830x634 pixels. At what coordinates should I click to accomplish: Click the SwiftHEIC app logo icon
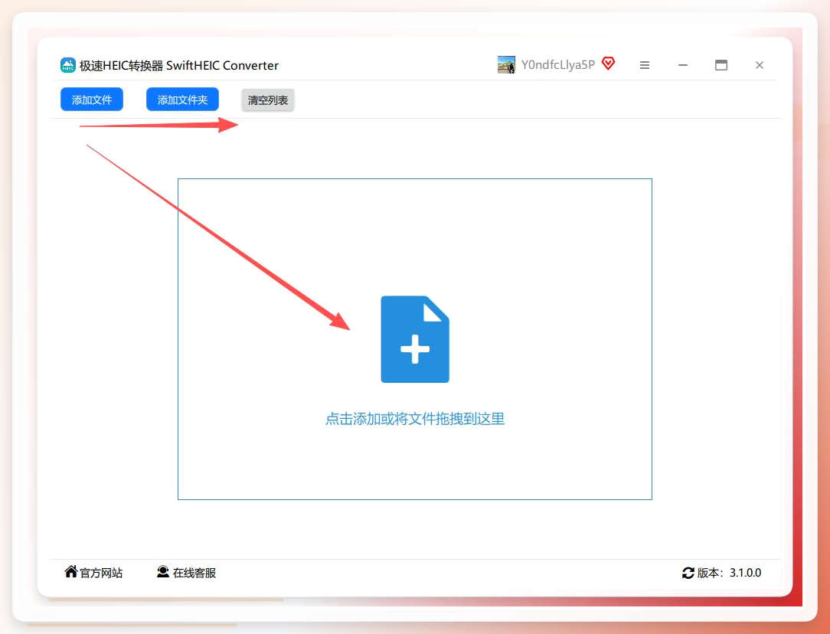coord(68,65)
